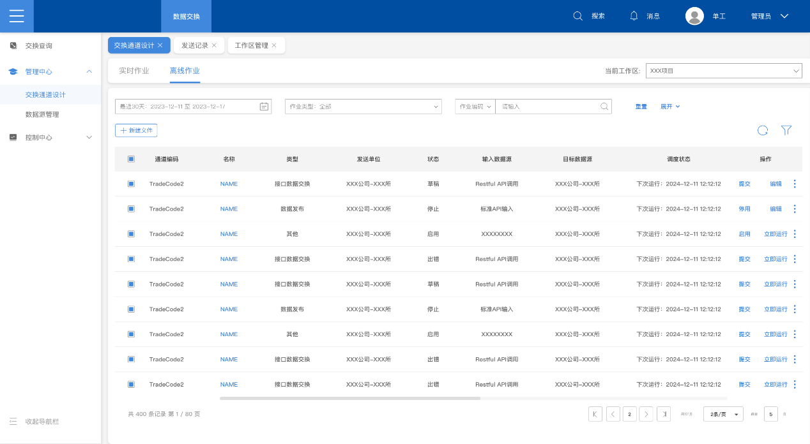The image size is (810, 444).
Task: Open the filter funnel icon
Action: [786, 130]
